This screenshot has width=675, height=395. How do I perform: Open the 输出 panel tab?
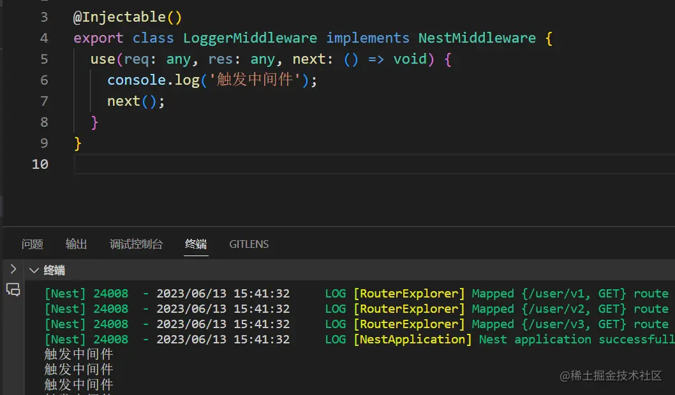[77, 244]
